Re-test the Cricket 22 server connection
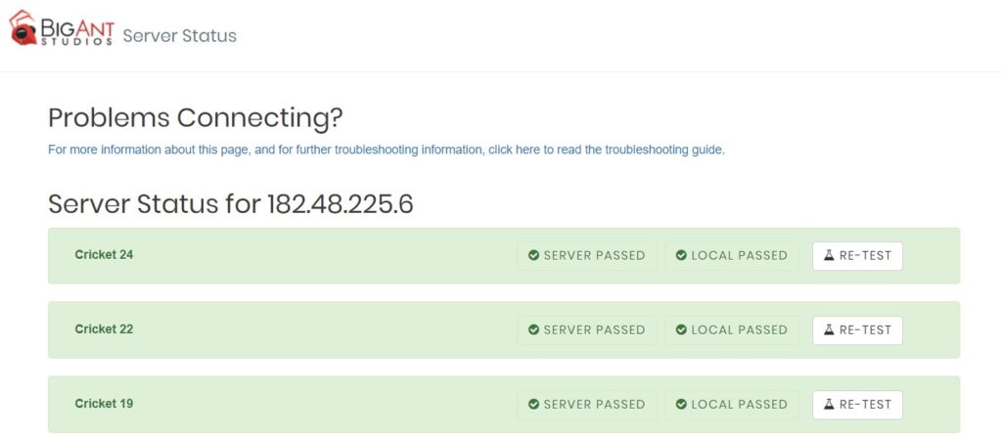 [x=857, y=330]
